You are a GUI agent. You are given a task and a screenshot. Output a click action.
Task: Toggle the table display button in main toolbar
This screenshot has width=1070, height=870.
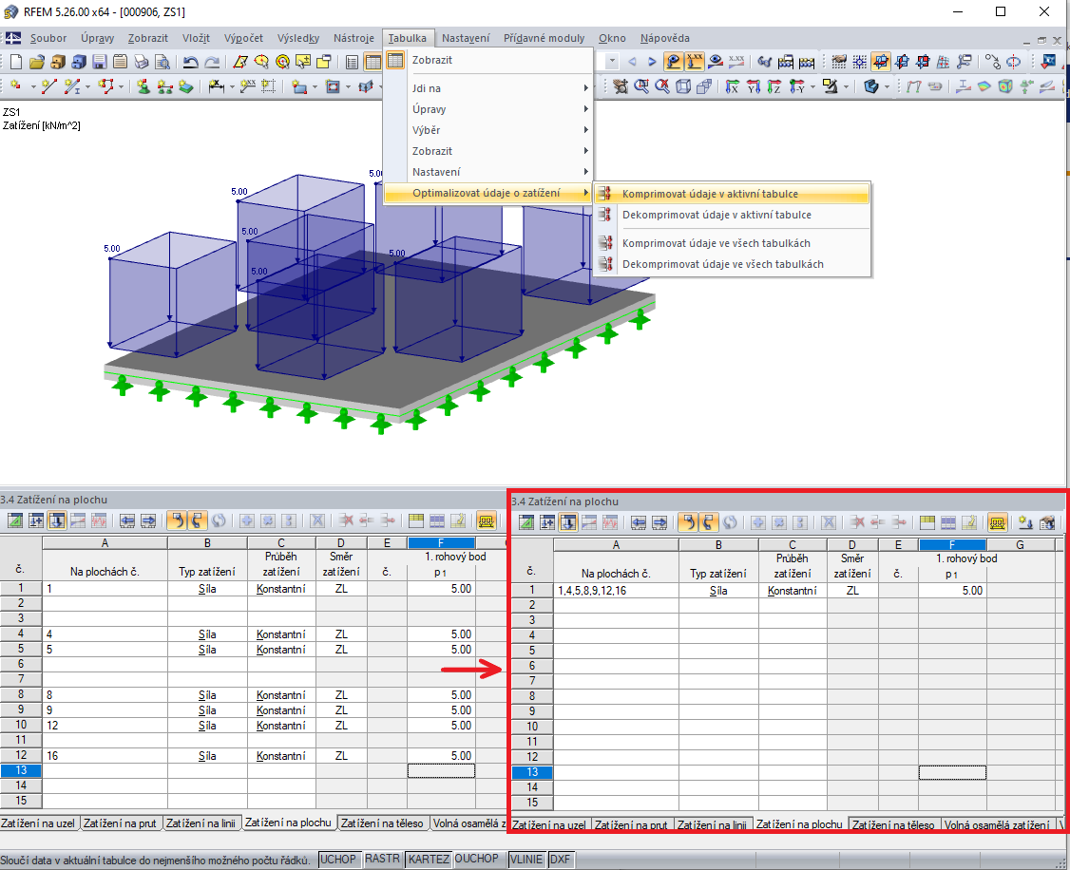373,62
